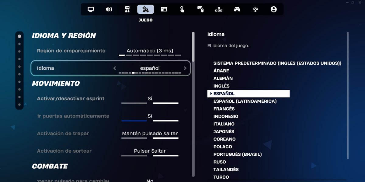Choose COREANO in language list
Viewport: 365px width, 182px height.
pos(224,139)
